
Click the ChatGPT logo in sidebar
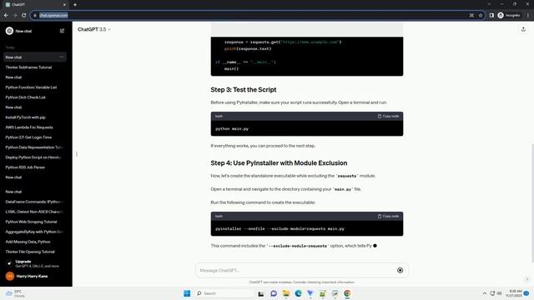click(9, 31)
